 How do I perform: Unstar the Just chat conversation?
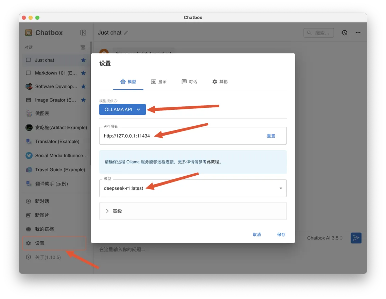click(x=83, y=60)
